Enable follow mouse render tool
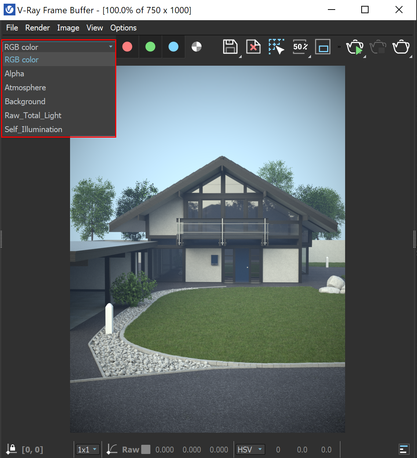Image resolution: width=417 pixels, height=458 pixels. pyautogui.click(x=277, y=47)
